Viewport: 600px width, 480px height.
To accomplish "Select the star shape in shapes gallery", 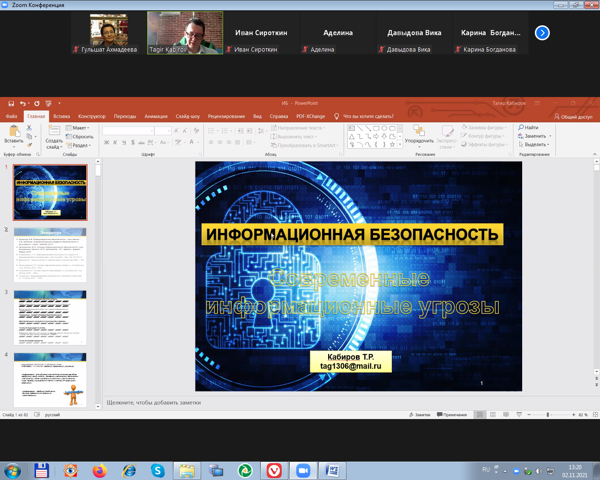I will (x=392, y=145).
